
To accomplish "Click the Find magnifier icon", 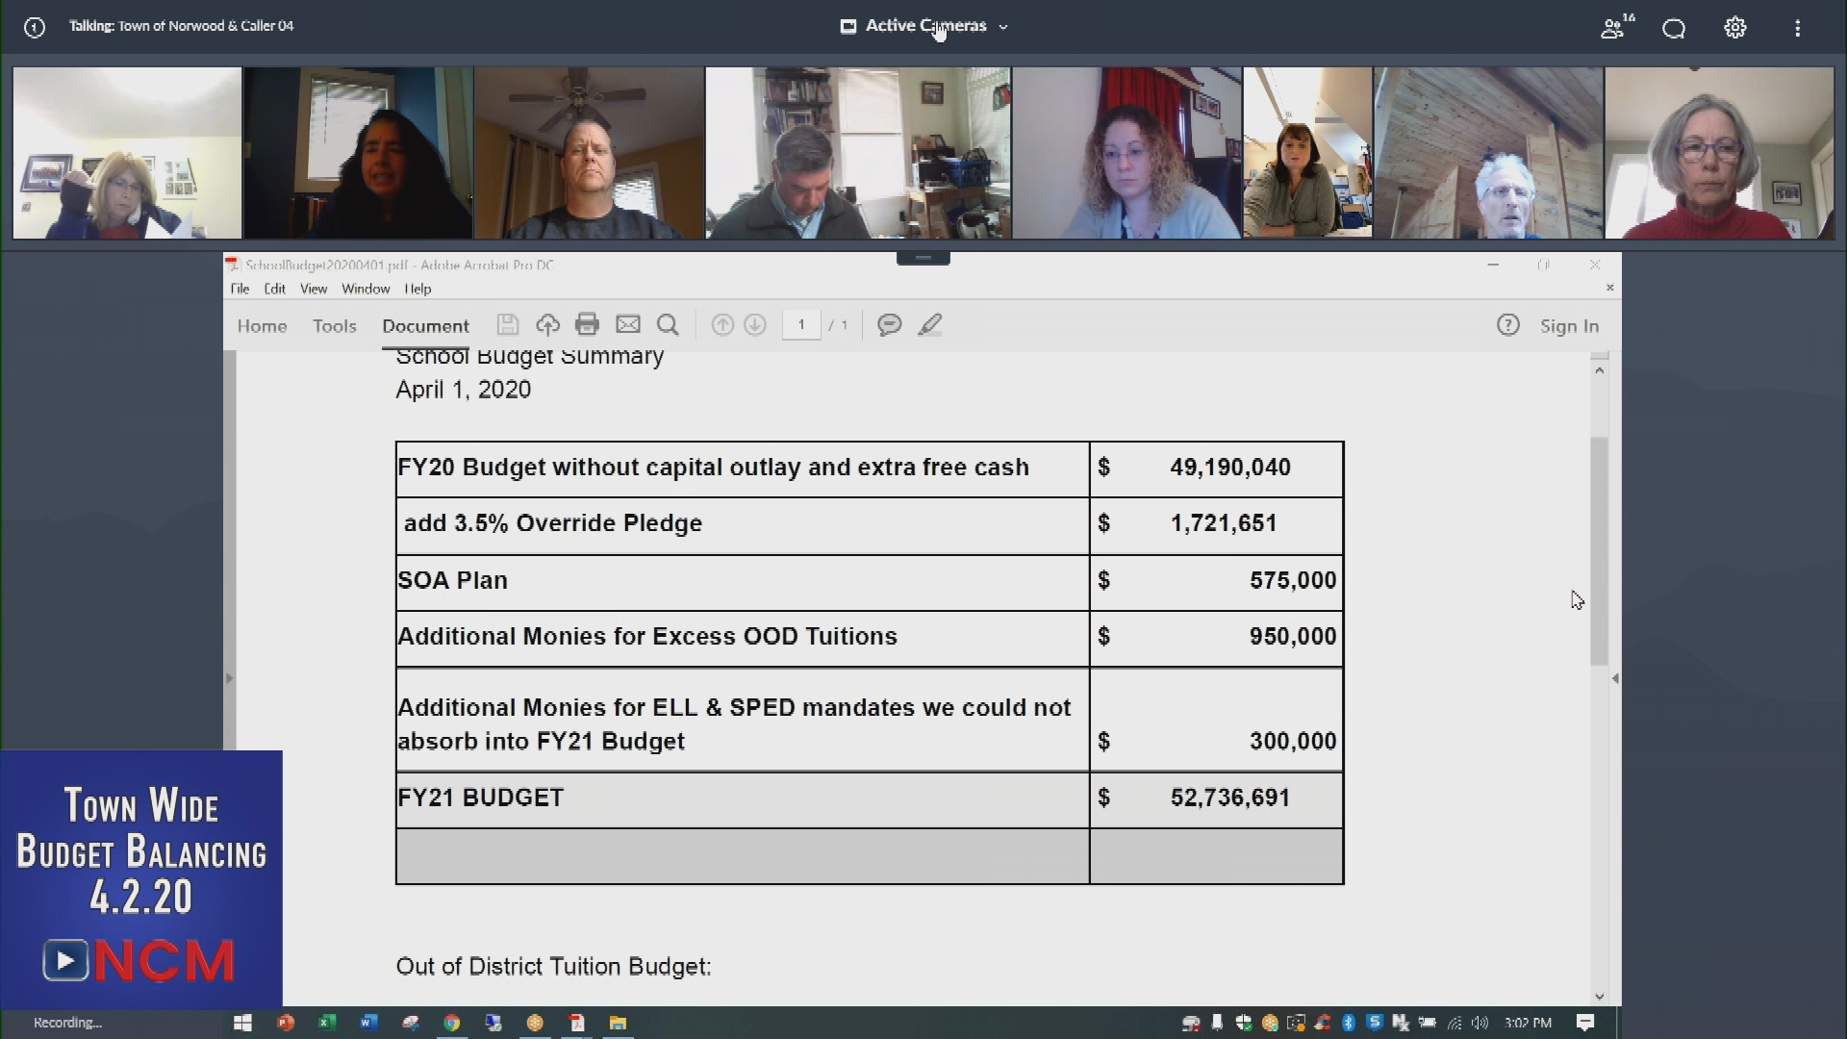I will click(668, 325).
